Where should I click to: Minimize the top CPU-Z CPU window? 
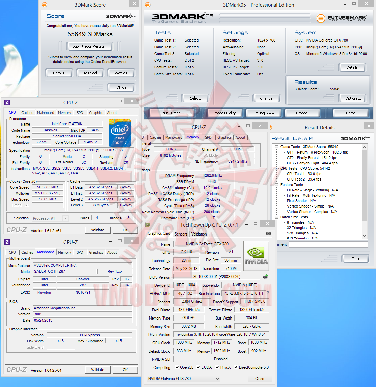pyautogui.click(x=111, y=102)
